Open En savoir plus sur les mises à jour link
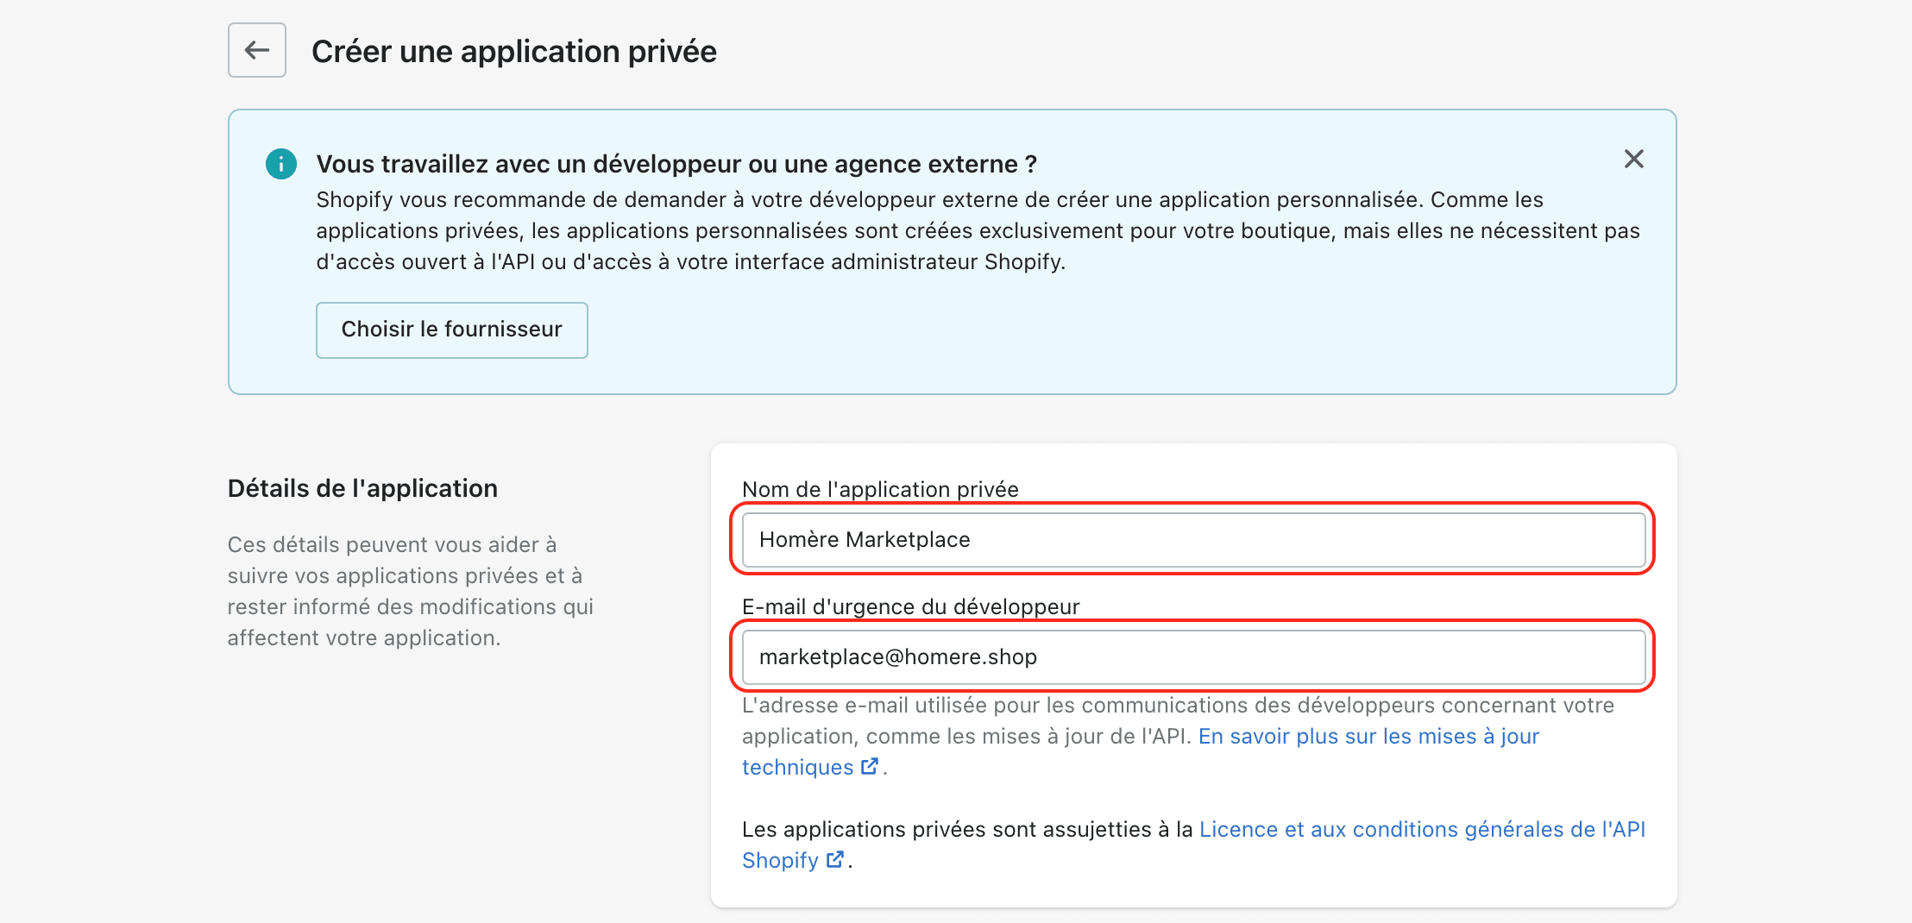The height and width of the screenshot is (923, 1912). [x=1368, y=737]
